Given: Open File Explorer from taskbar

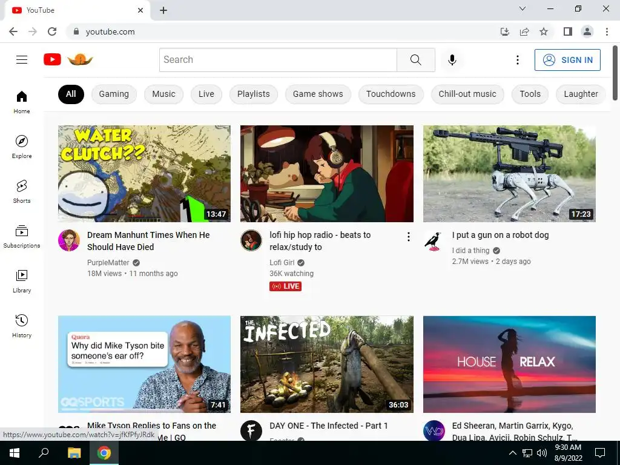Looking at the screenshot, I should pos(74,453).
